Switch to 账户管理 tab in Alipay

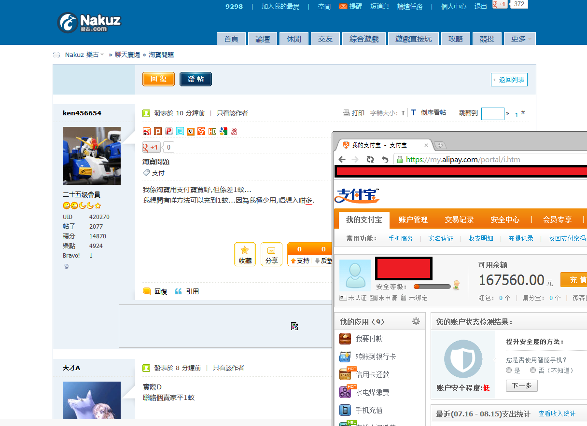(413, 220)
